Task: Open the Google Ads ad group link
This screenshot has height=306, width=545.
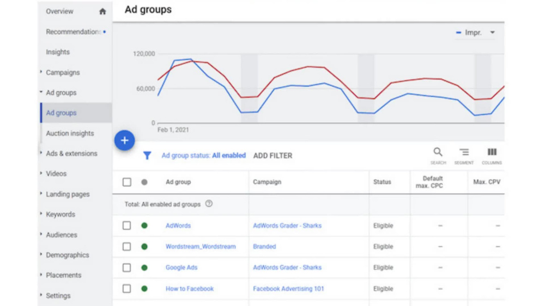Action: coord(181,267)
